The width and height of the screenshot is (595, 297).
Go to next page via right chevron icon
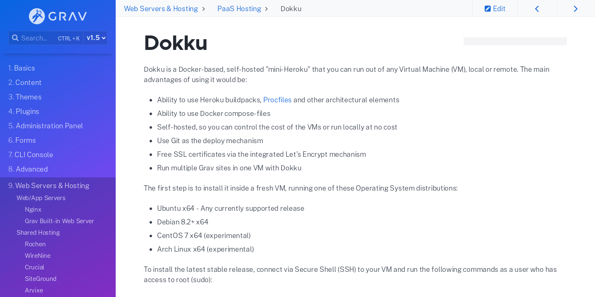(575, 8)
